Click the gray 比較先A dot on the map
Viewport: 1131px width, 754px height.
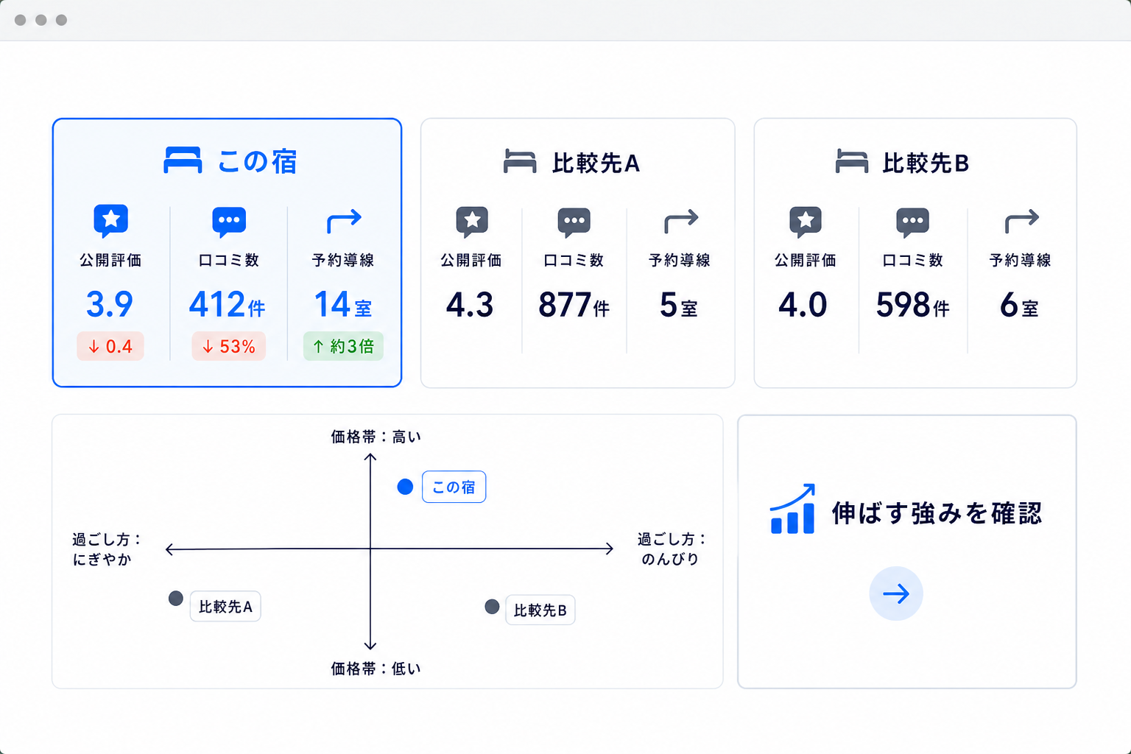click(x=175, y=599)
